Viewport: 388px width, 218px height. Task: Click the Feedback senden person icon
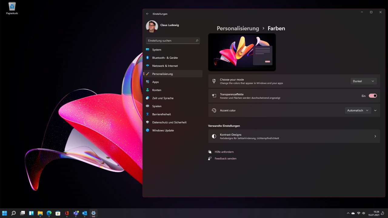click(210, 158)
